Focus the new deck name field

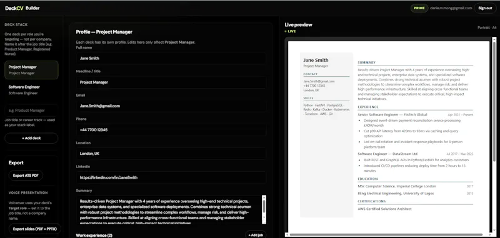coord(31,110)
